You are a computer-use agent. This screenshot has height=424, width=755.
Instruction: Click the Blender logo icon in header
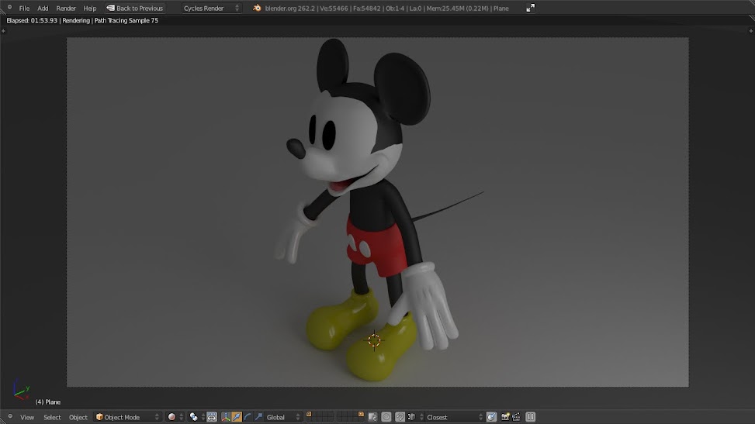coord(256,8)
